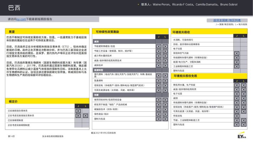This screenshot has width=253, height=142.
Task: Toggle J checkbox for 减少用水量的技术
Action: coord(159,56)
